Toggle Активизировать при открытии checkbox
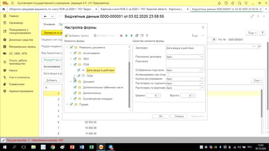The height and width of the screenshot is (151, 269). click(168, 75)
